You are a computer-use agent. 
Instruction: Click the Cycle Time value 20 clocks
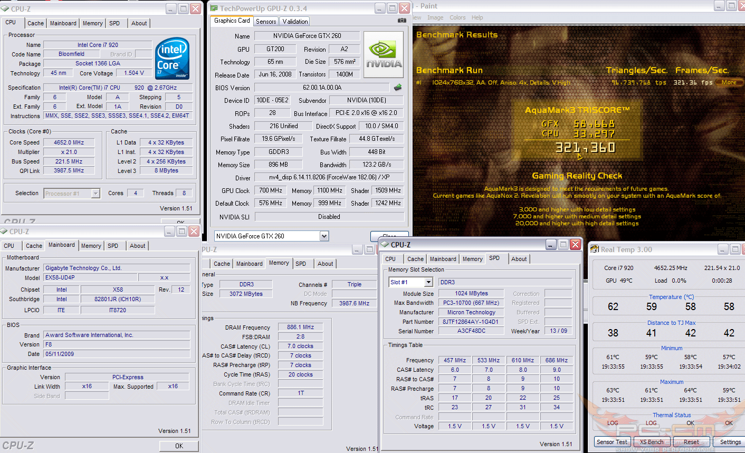301,374
